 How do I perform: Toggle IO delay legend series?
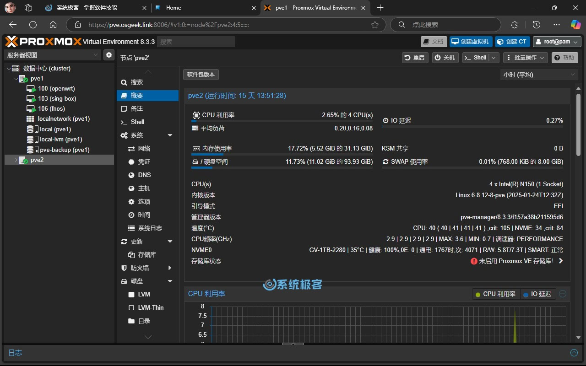[537, 294]
